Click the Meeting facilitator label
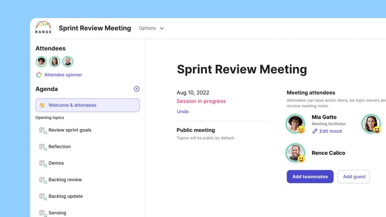 (329, 124)
